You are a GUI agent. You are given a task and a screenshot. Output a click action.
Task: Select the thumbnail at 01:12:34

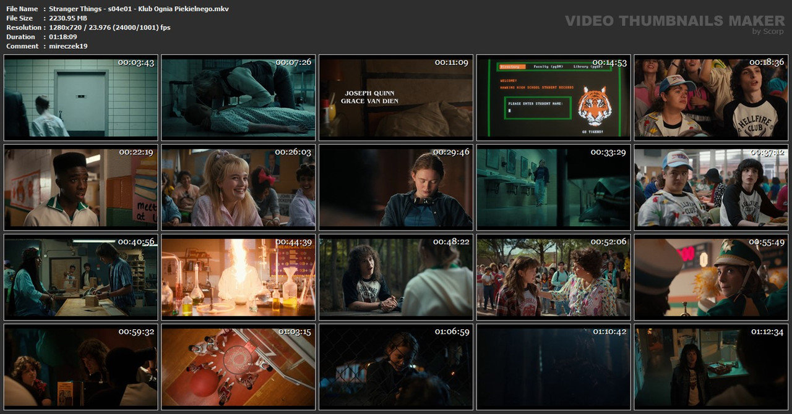coord(711,367)
